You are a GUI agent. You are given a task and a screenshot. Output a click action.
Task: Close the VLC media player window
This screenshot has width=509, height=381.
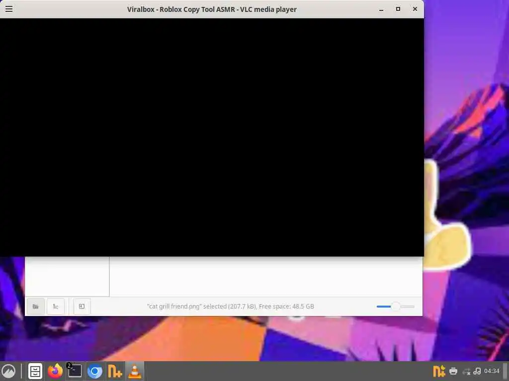click(415, 9)
